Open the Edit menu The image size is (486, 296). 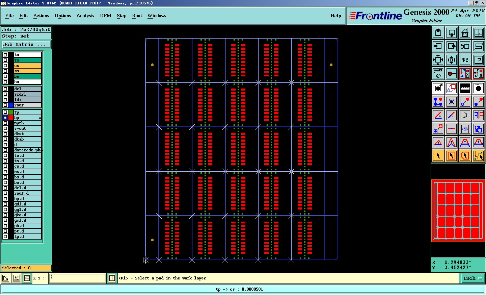coord(24,16)
